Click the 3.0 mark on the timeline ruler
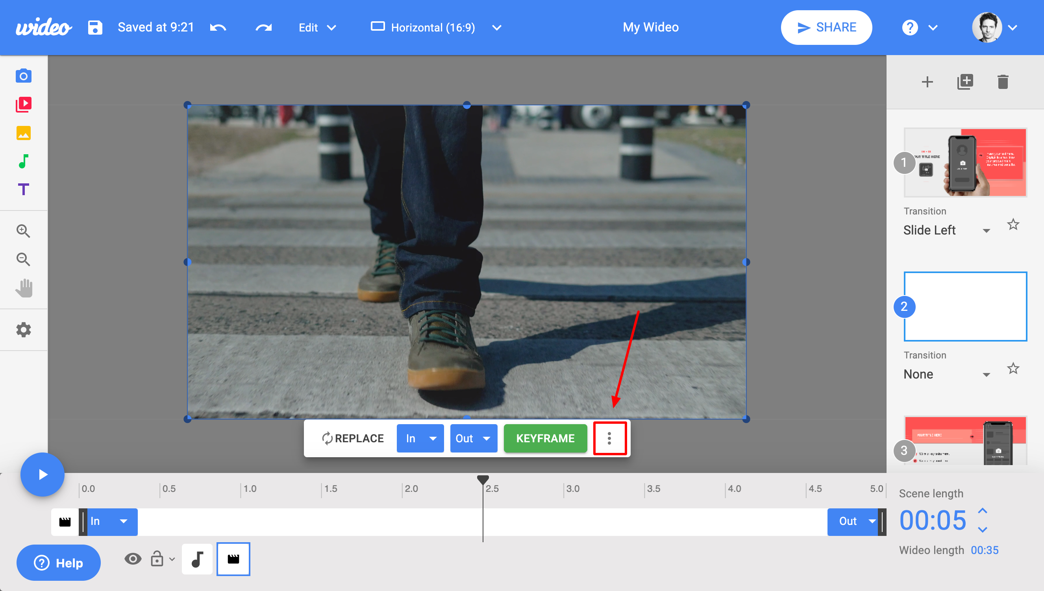Viewport: 1044px width, 591px height. pos(572,489)
